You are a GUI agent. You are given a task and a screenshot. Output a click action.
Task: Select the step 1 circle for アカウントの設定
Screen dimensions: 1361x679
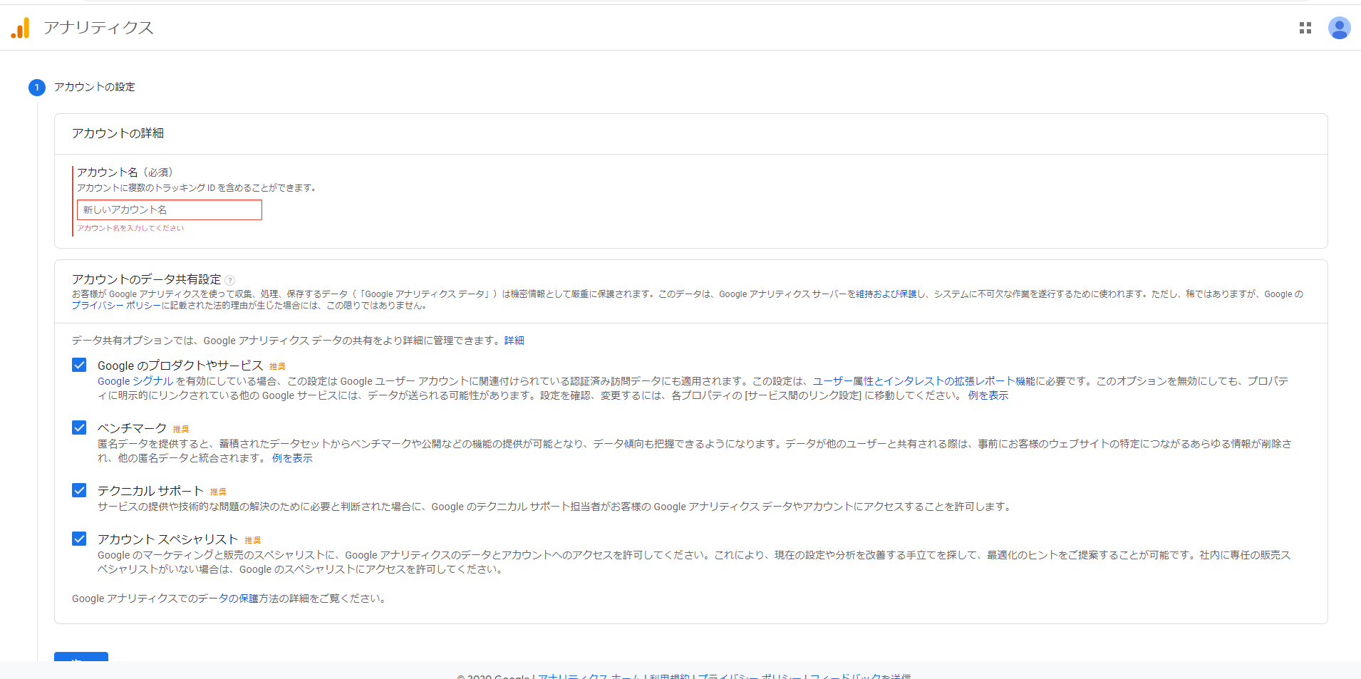[37, 88]
